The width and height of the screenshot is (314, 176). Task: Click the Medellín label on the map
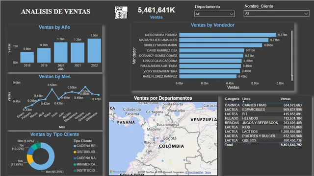[x=154, y=129]
